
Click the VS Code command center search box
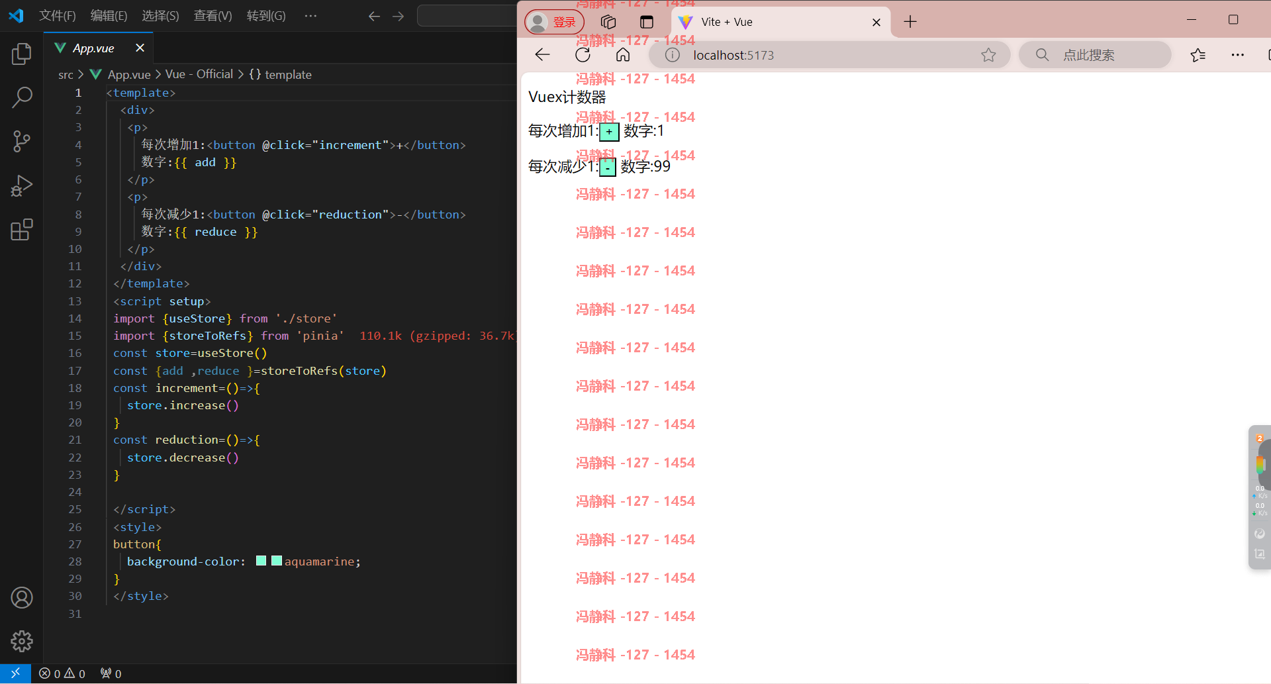[x=467, y=16]
